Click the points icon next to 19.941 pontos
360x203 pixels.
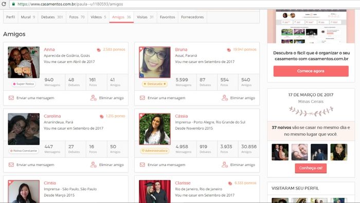pyautogui.click(x=229, y=50)
